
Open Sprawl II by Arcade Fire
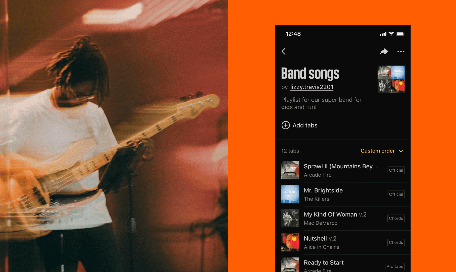tap(343, 170)
